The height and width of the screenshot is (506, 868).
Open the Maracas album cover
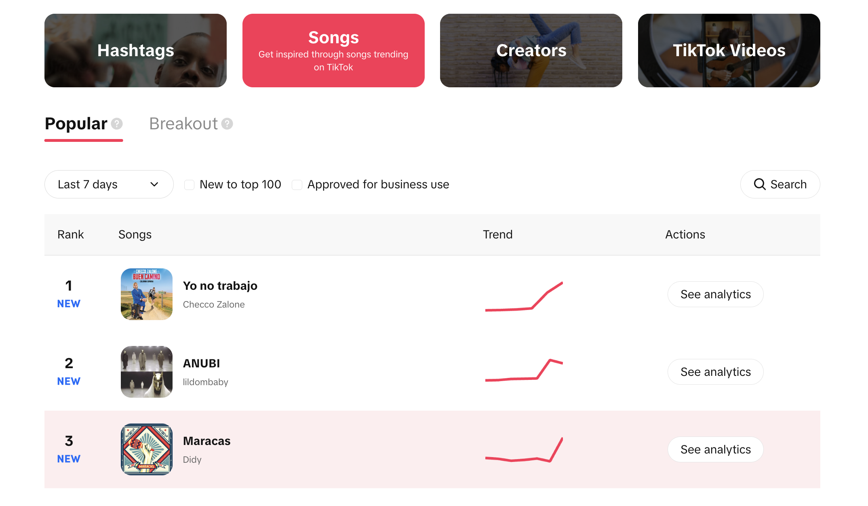[147, 449]
